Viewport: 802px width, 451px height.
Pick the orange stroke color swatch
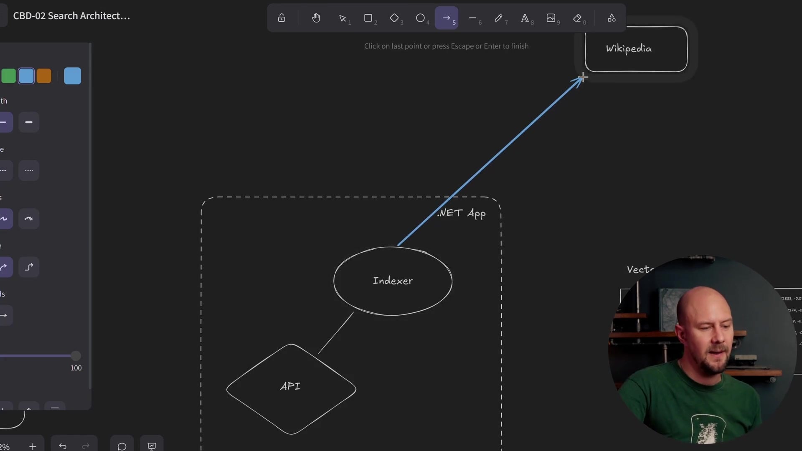click(x=43, y=76)
